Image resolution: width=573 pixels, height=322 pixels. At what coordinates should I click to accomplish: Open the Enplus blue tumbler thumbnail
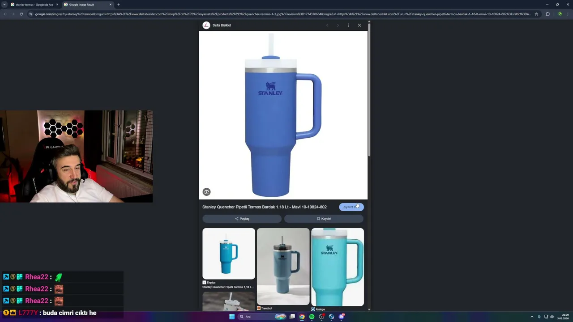coord(229,254)
